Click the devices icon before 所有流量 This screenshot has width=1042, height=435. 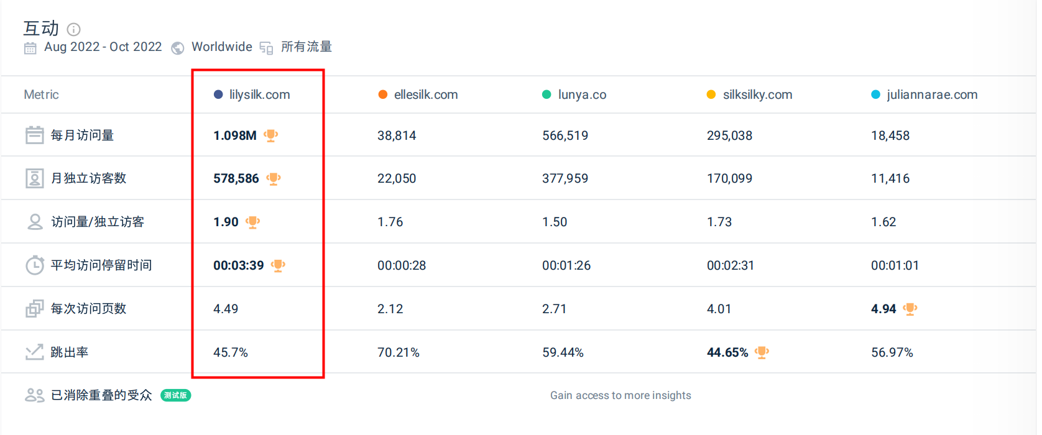(266, 48)
